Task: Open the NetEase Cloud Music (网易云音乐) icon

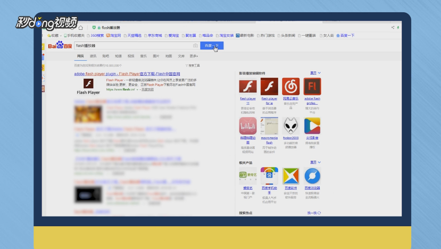Action: click(290, 86)
